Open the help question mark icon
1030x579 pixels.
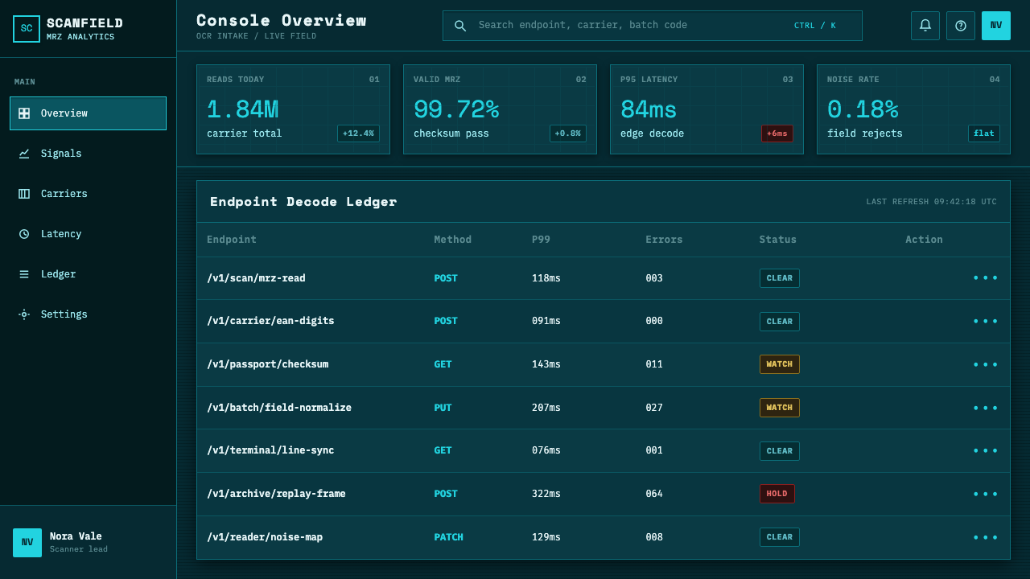click(x=961, y=26)
